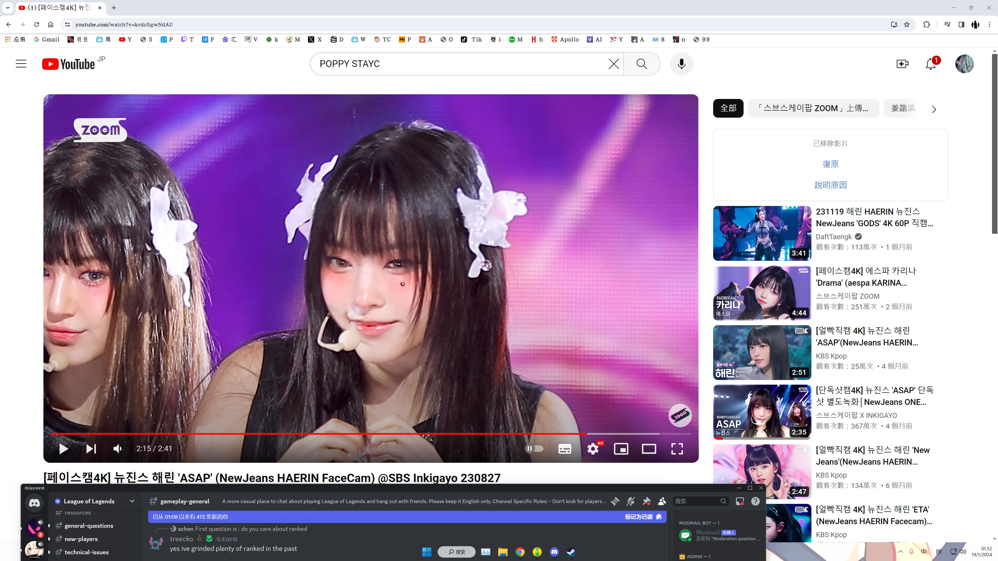998x561 pixels.
Task: Click 标记为已读 in Discord
Action: (x=639, y=517)
